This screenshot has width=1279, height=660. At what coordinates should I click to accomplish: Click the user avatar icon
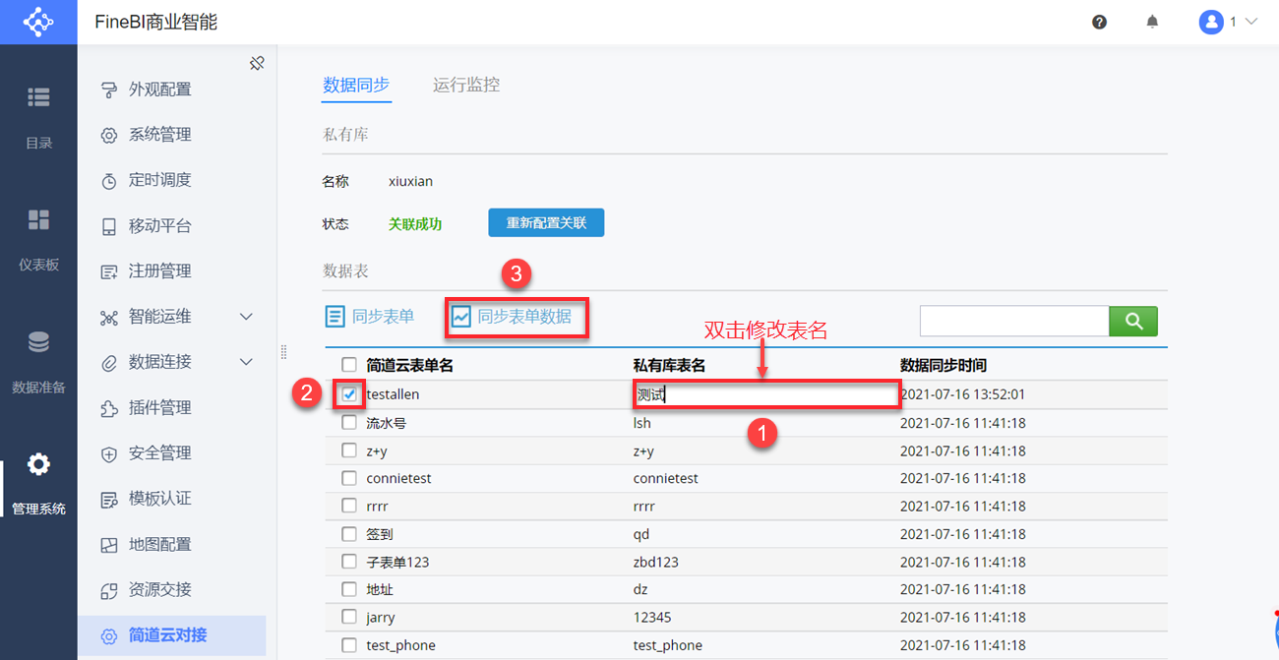(x=1211, y=22)
